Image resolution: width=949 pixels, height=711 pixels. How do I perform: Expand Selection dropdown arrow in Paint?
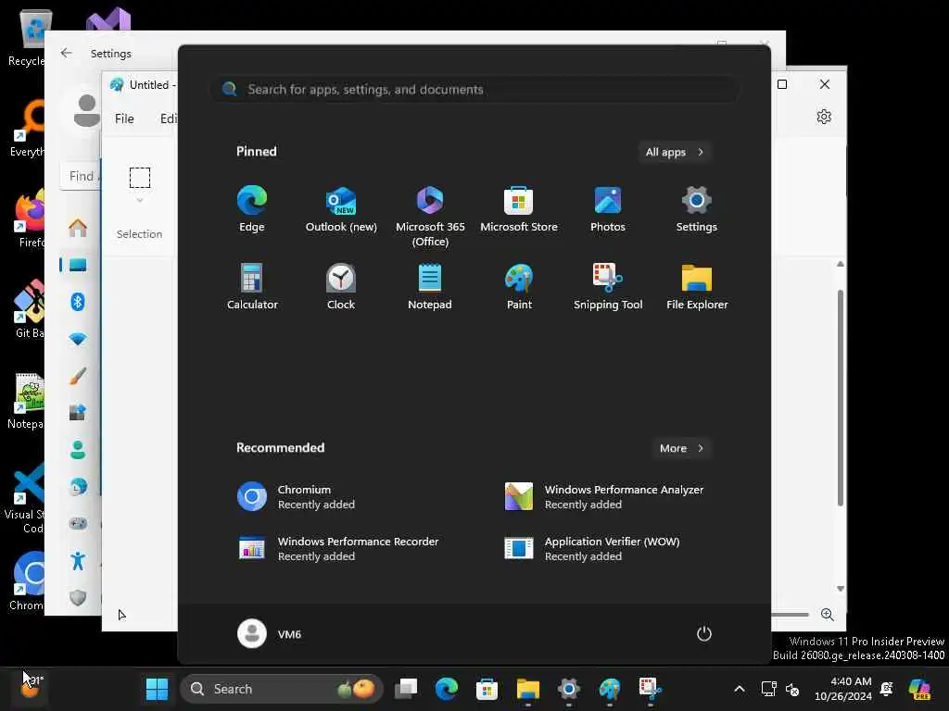(140, 200)
